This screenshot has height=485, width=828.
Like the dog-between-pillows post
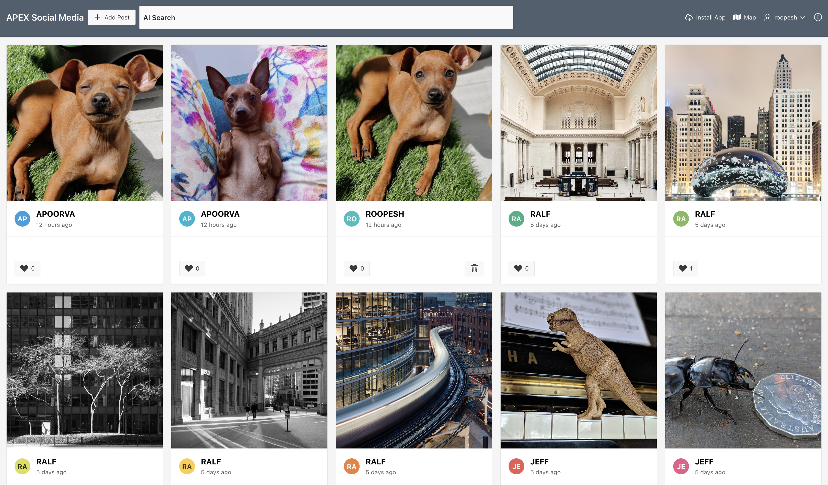pyautogui.click(x=192, y=268)
